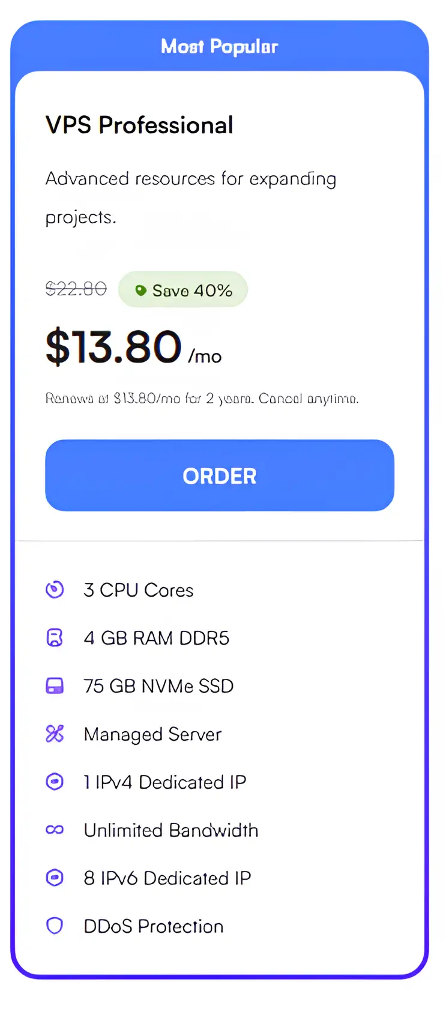Click the Unlimited Bandwidth feature label
446x1012 pixels.
171,830
